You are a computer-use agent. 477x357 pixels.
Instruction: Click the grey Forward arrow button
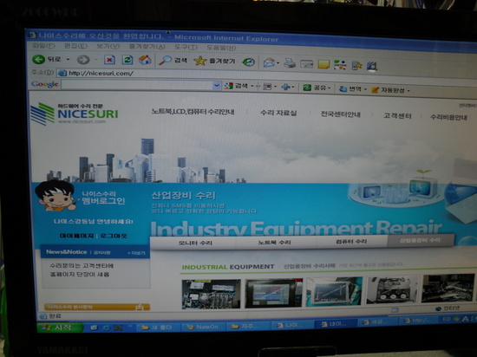[x=82, y=60]
